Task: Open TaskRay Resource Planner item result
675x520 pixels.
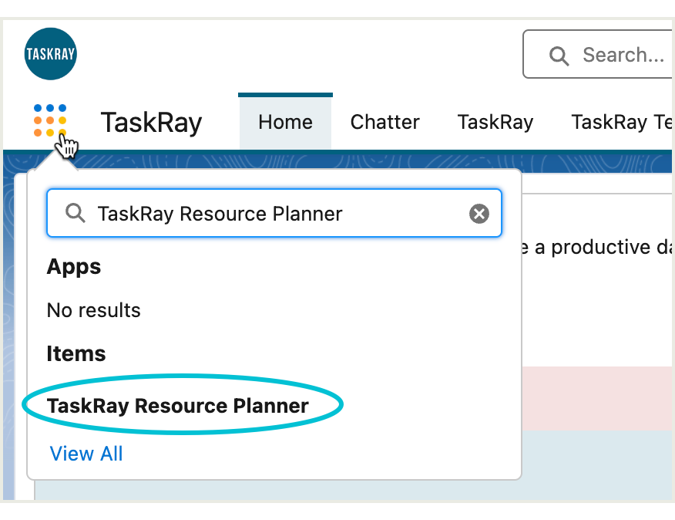Action: 178,406
